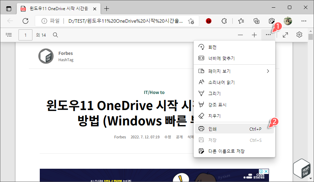
Task: Click scrollbar down arrow
Action: pos(311,179)
